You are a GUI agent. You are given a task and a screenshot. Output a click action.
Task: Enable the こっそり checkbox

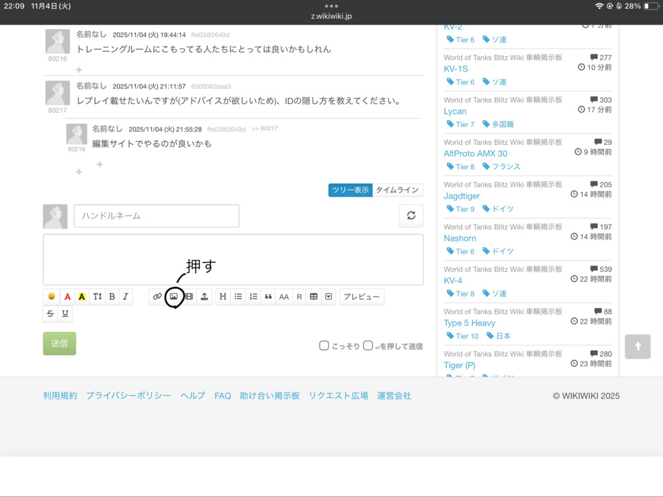point(324,346)
